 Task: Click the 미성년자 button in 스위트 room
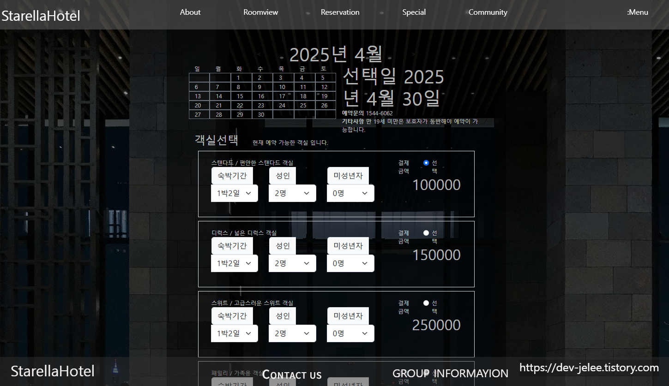coord(348,316)
